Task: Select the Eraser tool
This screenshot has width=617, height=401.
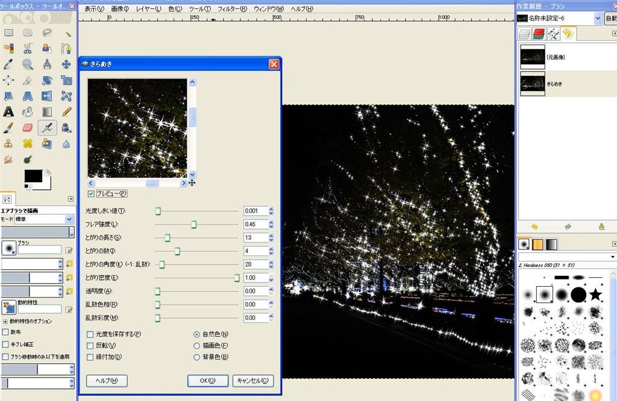Action: tap(28, 127)
